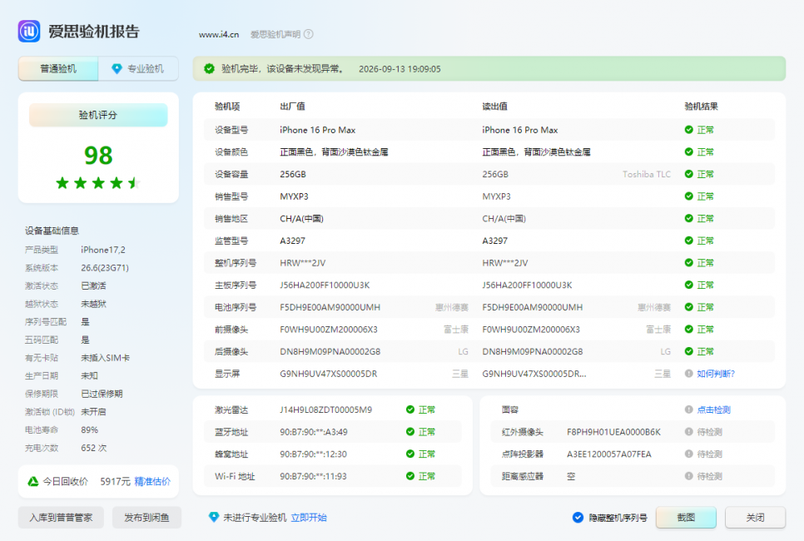Click gray pending icon in 点阵投影器 row
Viewport: 804px width, 541px height.
(x=689, y=454)
